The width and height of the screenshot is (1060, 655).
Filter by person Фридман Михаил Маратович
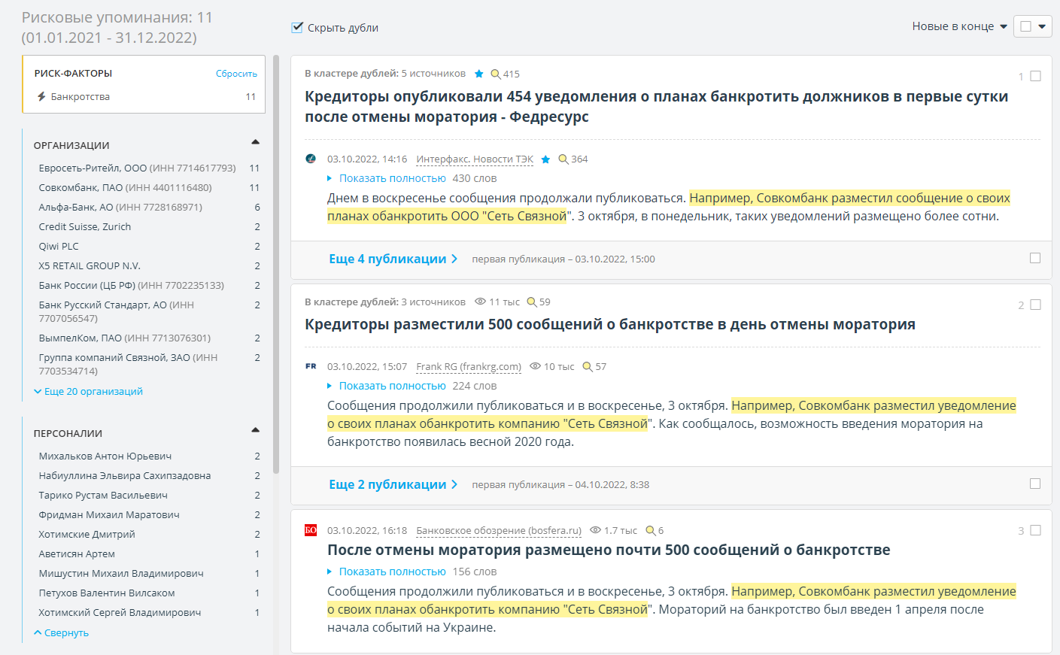pos(109,515)
